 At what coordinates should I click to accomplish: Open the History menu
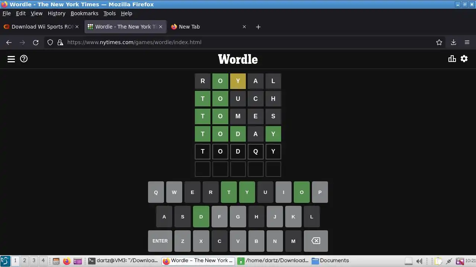tap(57, 13)
